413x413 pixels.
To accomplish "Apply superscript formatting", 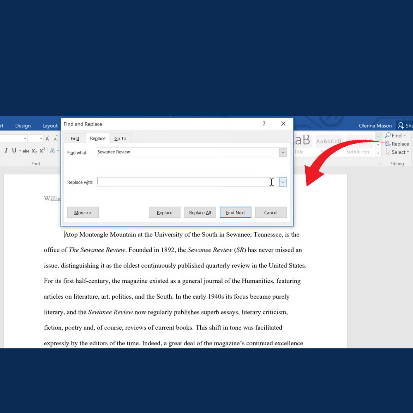I will coord(42,151).
